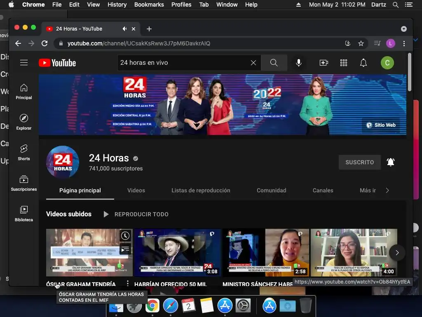
Task: Click the Videos subidos heading
Action: pos(69,214)
